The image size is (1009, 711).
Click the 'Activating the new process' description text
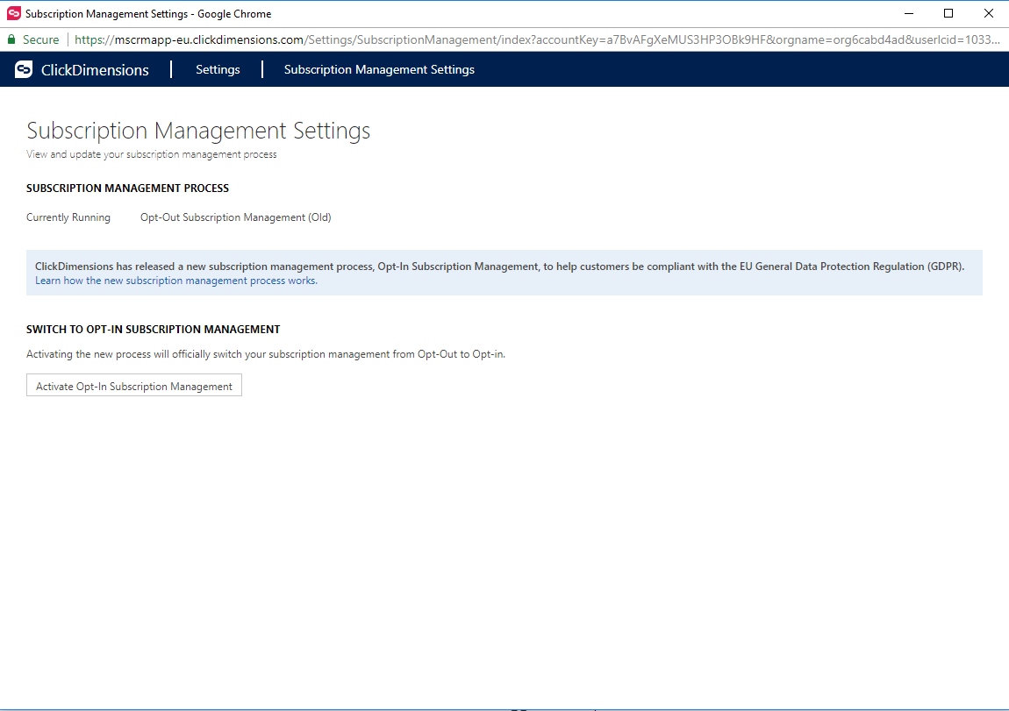point(266,354)
